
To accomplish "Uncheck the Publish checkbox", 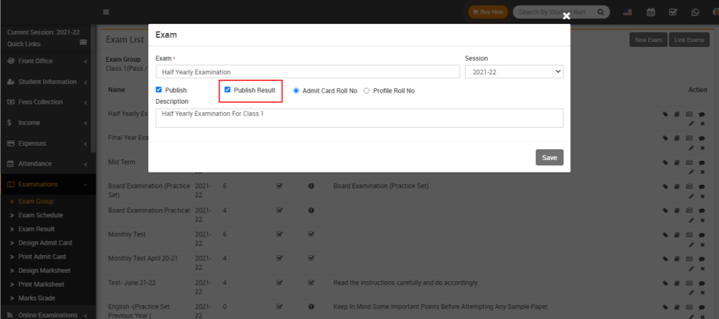I will click(x=159, y=90).
